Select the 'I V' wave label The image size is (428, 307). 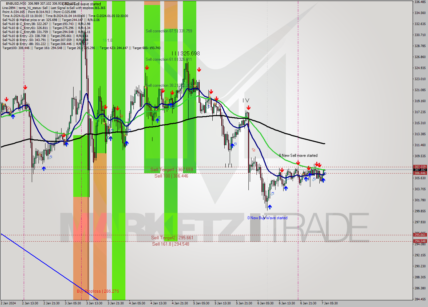pos(246,100)
